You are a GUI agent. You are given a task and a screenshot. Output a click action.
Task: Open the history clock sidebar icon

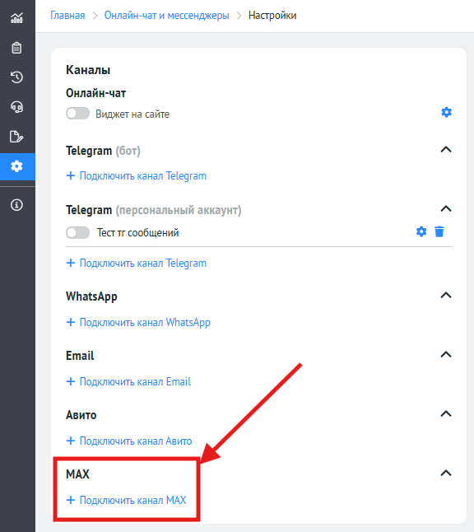(16, 77)
